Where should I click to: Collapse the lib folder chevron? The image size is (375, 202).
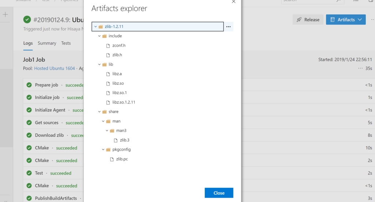[x=100, y=64]
